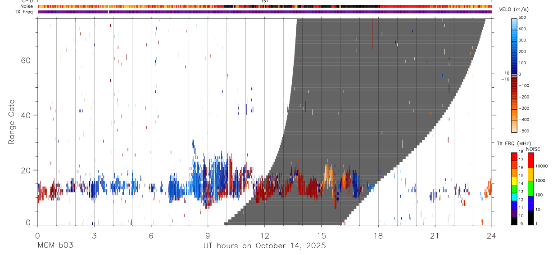The height and width of the screenshot is (255, 553).
Task: Click the '151' CPID value text
Action: [x=265, y=1]
